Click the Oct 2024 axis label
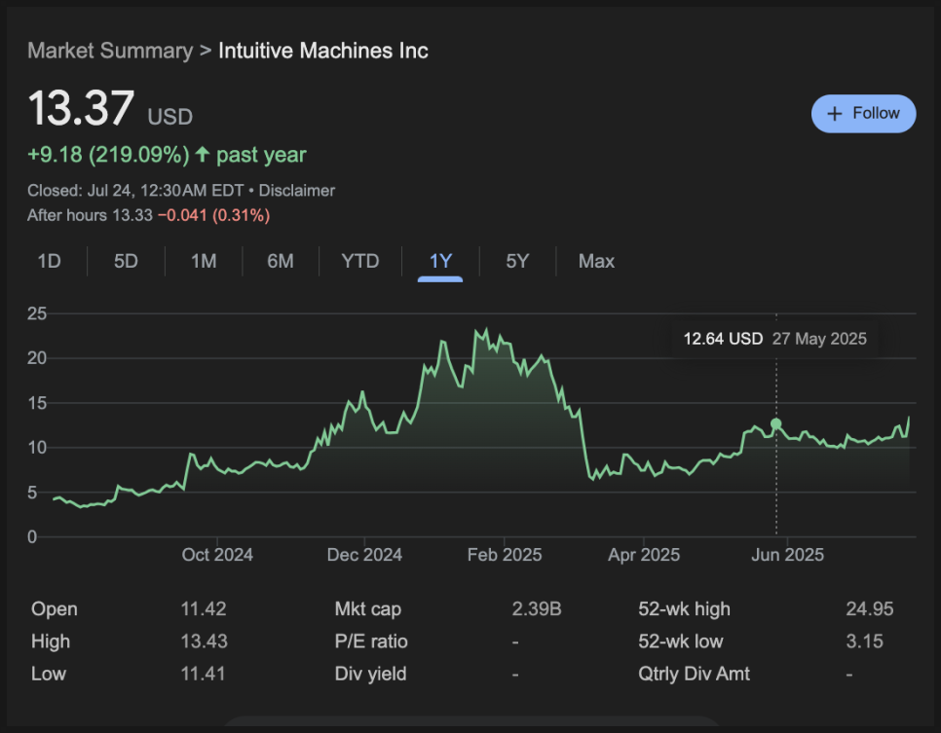This screenshot has width=941, height=733. click(217, 555)
